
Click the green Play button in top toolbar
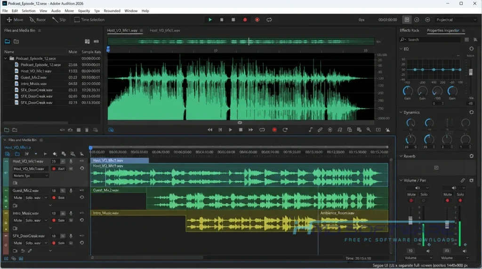click(210, 20)
